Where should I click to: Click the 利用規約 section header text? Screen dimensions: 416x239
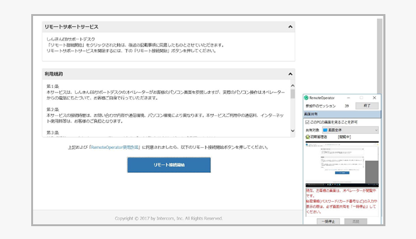(54, 74)
